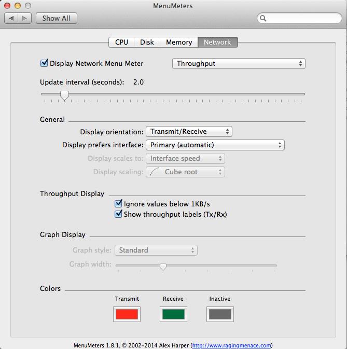
Task: Open the red Transmit color well
Action: tap(127, 314)
